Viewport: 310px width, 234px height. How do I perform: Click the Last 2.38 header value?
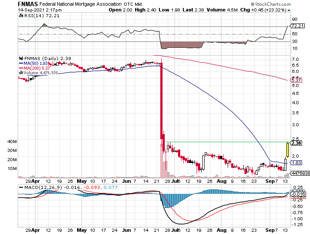point(193,10)
